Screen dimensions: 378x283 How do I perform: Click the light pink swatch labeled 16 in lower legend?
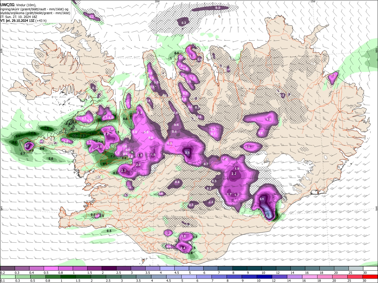coord(310,277)
